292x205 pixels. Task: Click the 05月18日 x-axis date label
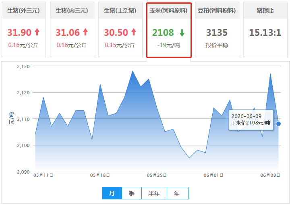pyautogui.click(x=100, y=175)
